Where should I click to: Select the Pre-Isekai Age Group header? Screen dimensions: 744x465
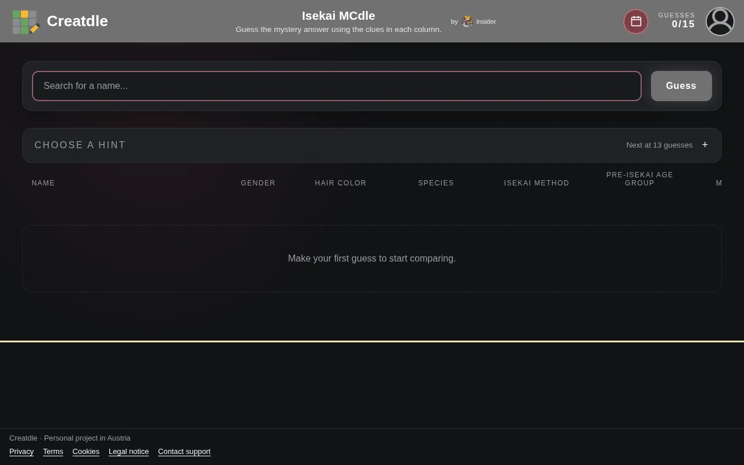point(640,179)
